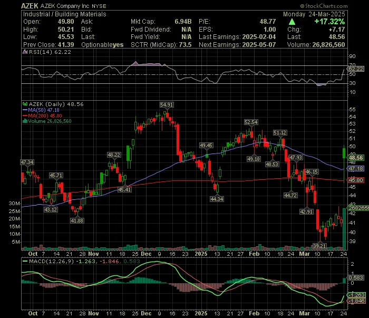Click the 47.18 MA(50) axis tag

click(x=356, y=169)
